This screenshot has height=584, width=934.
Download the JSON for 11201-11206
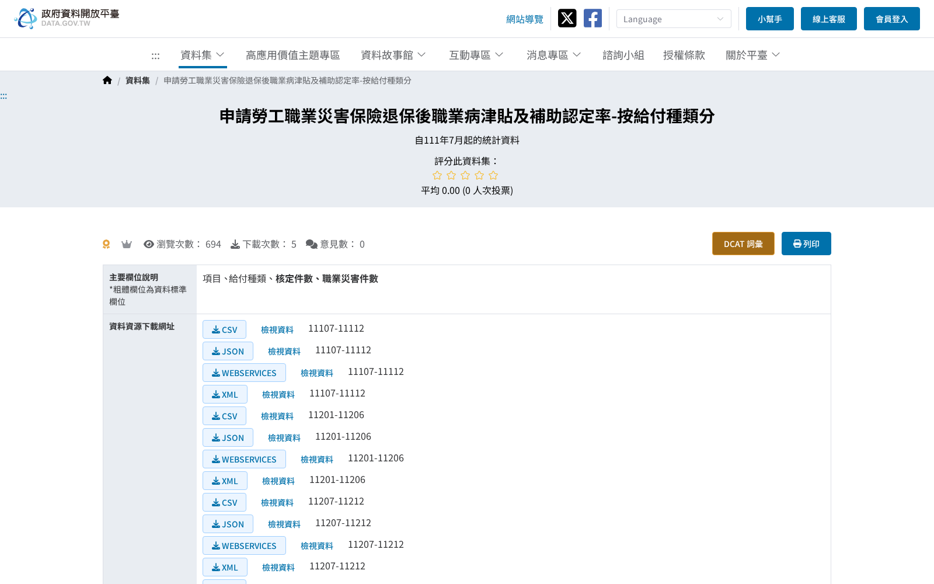228,437
